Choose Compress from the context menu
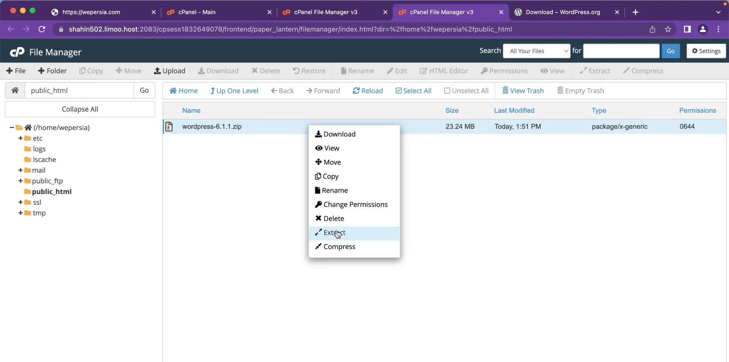This screenshot has width=729, height=362. 354,247
